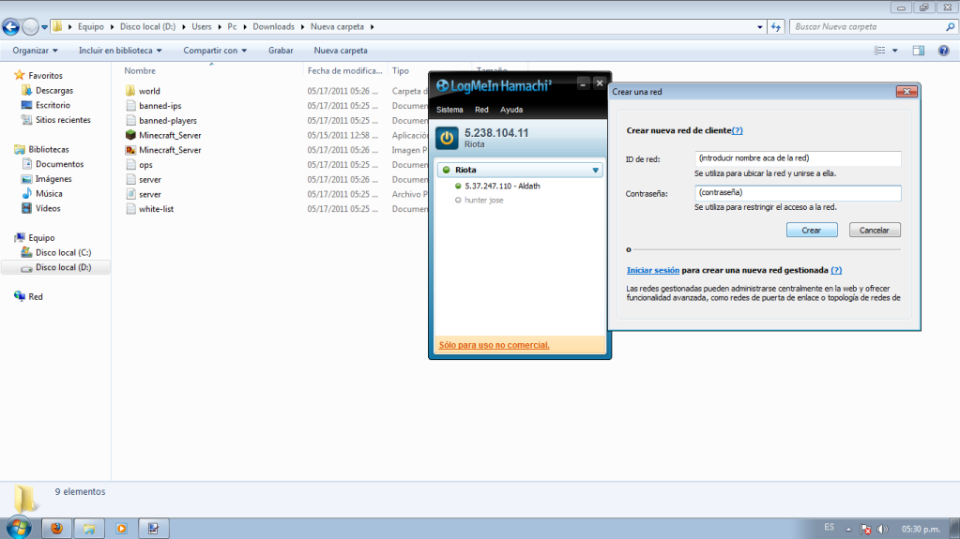Click help link next to Crear nueva red de cliente
The width and height of the screenshot is (960, 539).
(x=738, y=130)
